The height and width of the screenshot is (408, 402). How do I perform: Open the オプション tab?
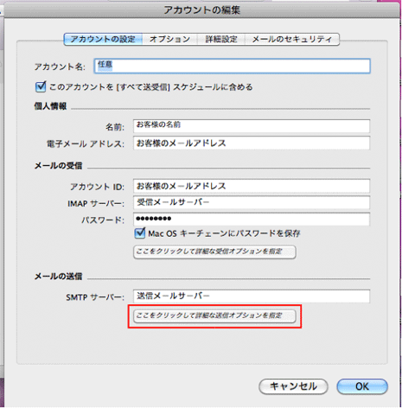point(169,39)
